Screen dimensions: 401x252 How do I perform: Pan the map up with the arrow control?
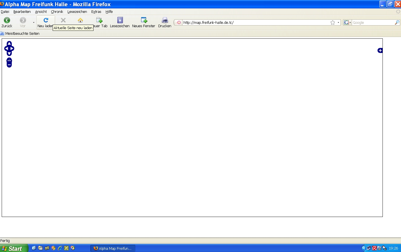click(x=9, y=43)
